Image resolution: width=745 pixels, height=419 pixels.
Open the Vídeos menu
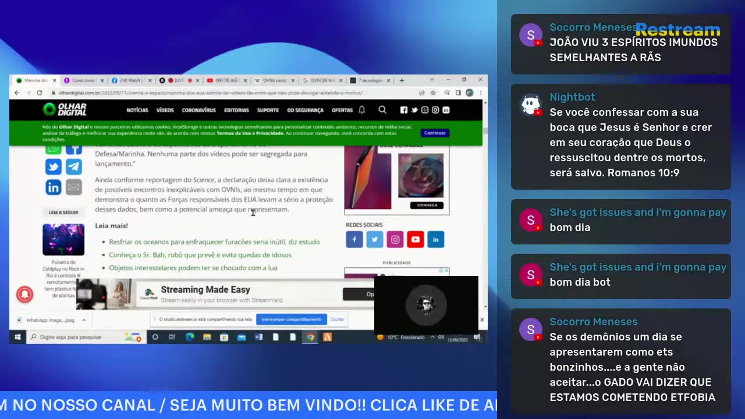(x=165, y=110)
